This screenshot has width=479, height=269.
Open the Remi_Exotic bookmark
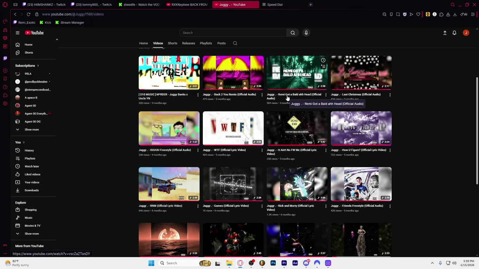pyautogui.click(x=24, y=22)
